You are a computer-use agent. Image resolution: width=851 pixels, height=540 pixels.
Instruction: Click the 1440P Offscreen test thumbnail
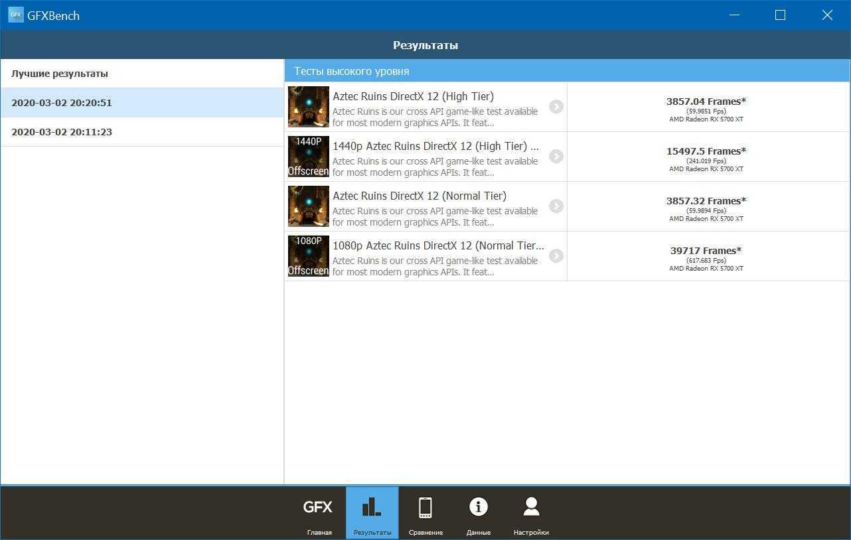(x=309, y=157)
